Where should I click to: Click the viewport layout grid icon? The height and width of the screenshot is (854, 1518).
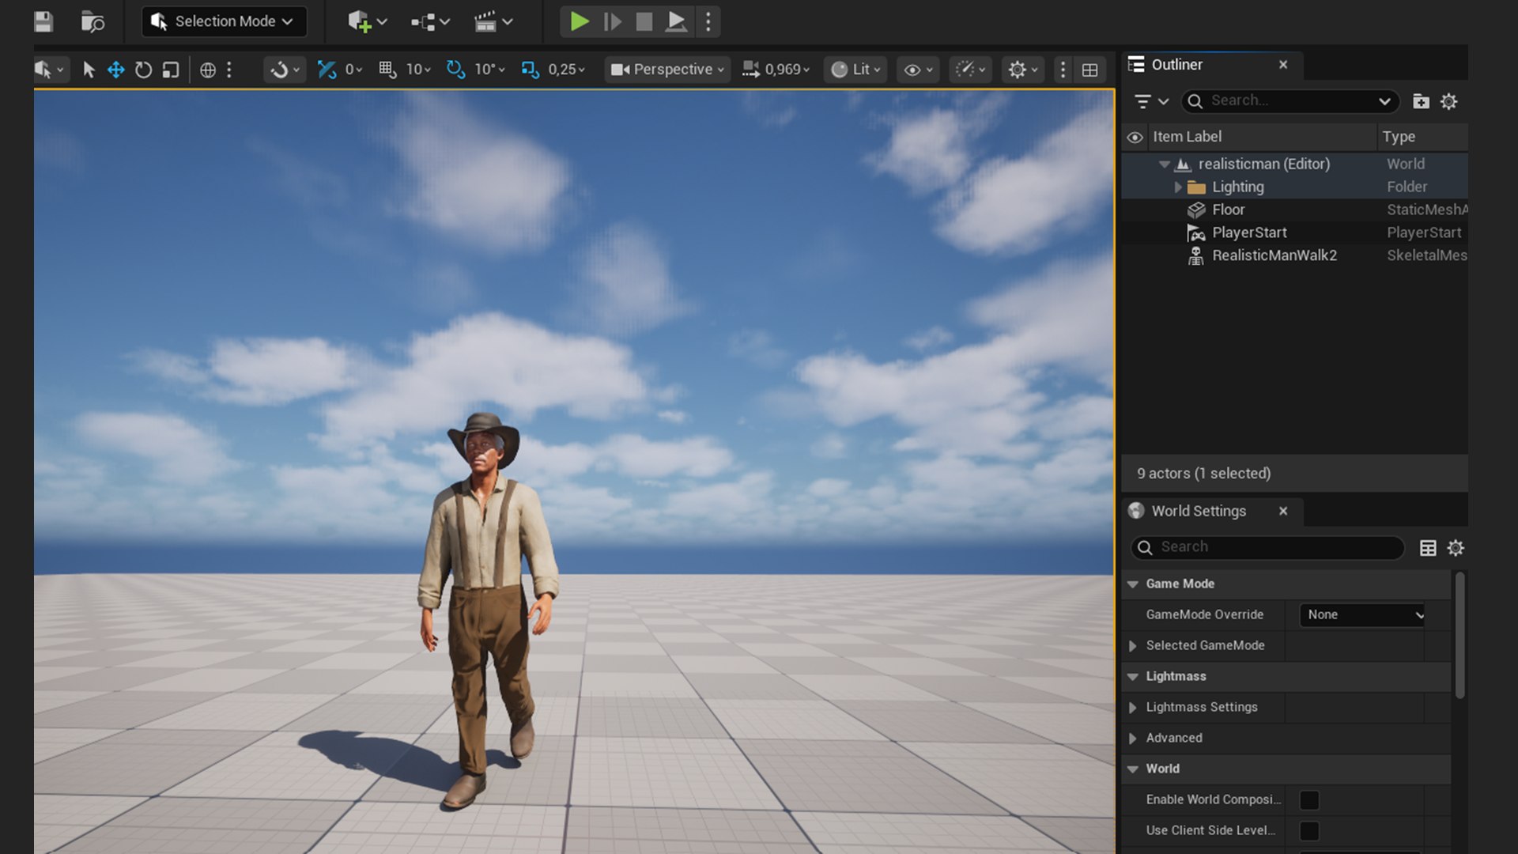tap(1089, 70)
